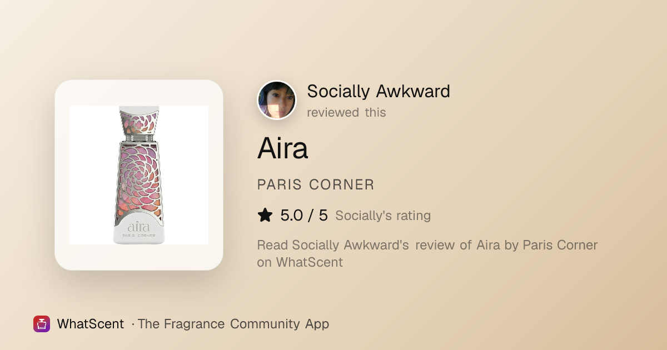Click the Aira perfume bottle image
This screenshot has width=667, height=350.
point(139,175)
